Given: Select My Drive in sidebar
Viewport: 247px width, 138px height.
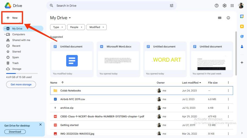Looking at the screenshot, I should click(23, 29).
